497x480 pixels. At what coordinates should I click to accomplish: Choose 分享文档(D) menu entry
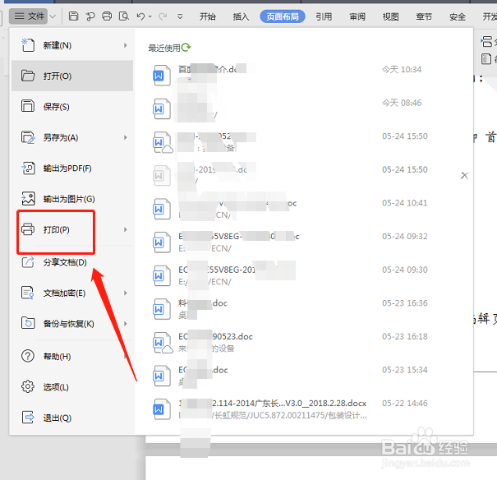point(72,262)
